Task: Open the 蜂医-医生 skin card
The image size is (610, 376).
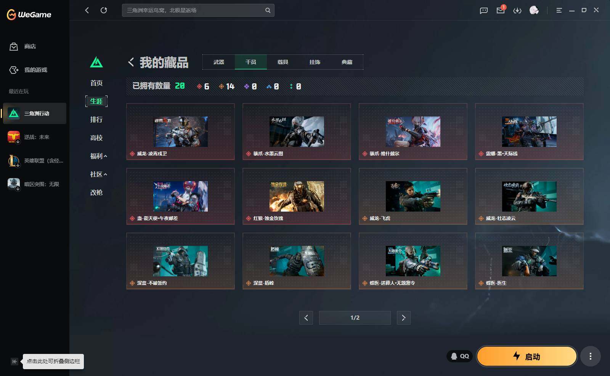Action: [x=529, y=261]
